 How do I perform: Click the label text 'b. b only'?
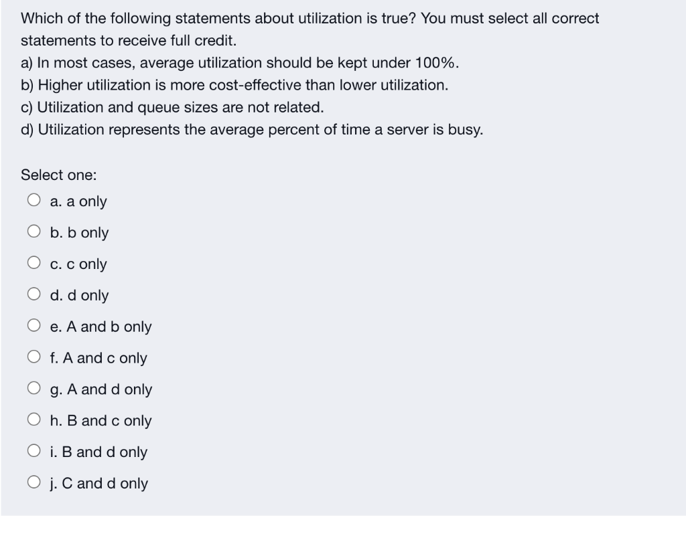tap(78, 233)
